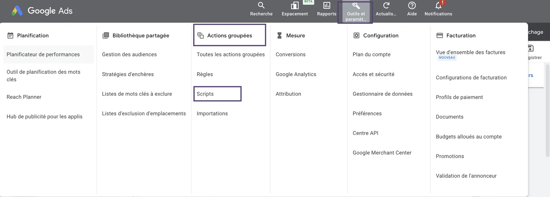This screenshot has height=197, width=550.
Task: Click the Configuration gear-box icon
Action: 356,35
